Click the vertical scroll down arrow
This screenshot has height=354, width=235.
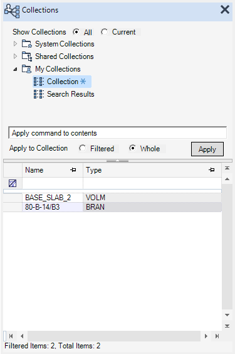click(227, 315)
